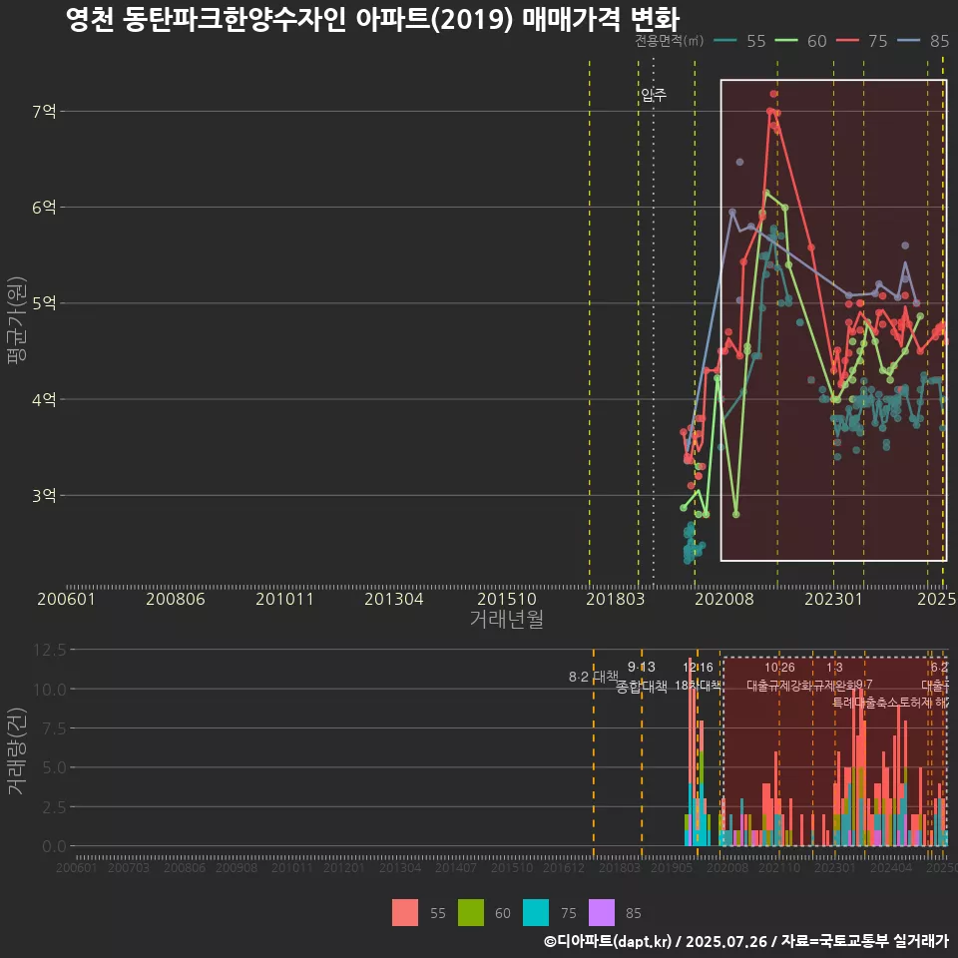
Task: Click the '9·13 종합대책' policy marker label
Action: 642,677
